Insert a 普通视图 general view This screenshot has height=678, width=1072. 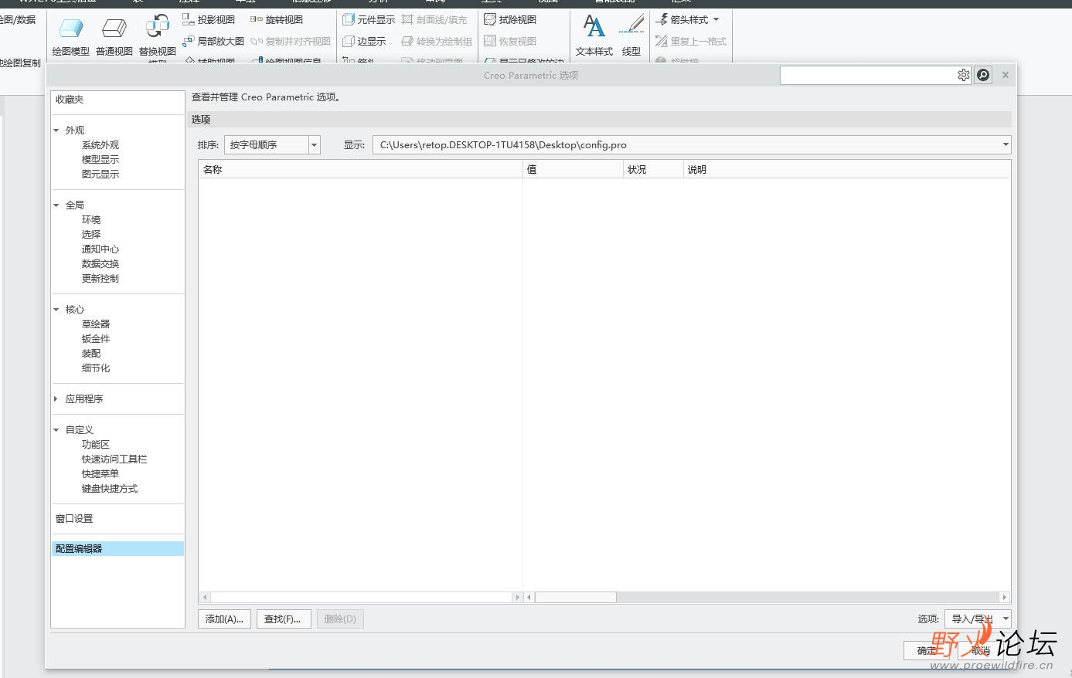(x=114, y=35)
